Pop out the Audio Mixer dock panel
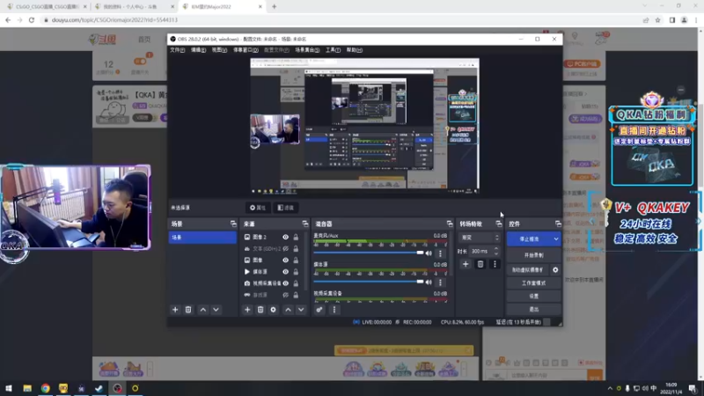The image size is (704, 396). pos(450,224)
